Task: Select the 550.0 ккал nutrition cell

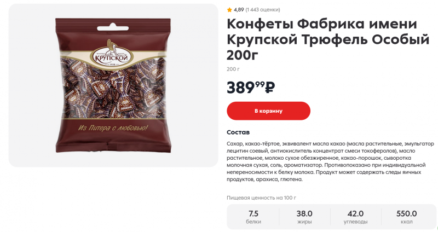Action: tap(407, 217)
